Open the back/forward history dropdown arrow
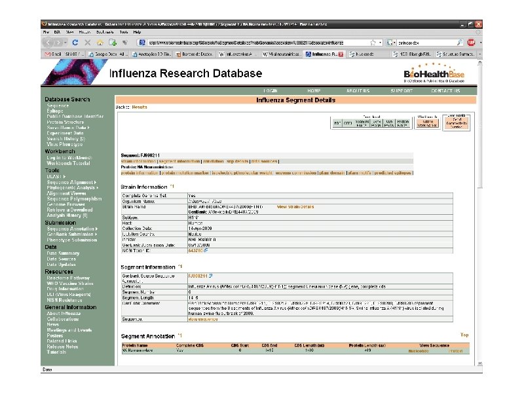Viewport: 524px width, 393px height. tap(65, 43)
